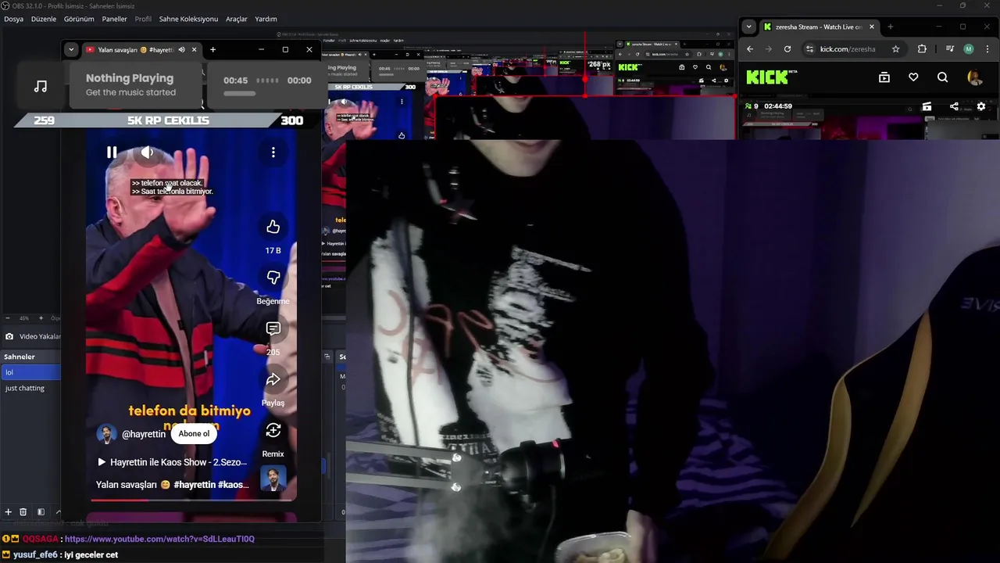Mute the Shorts video volume icon
1000x563 pixels.
click(x=147, y=152)
